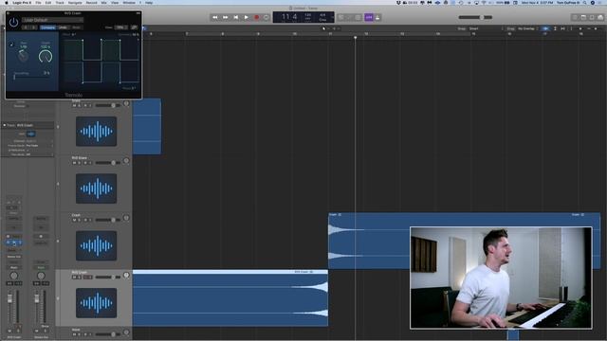
Task: Open the LCD display mode arrow
Action: (332, 17)
